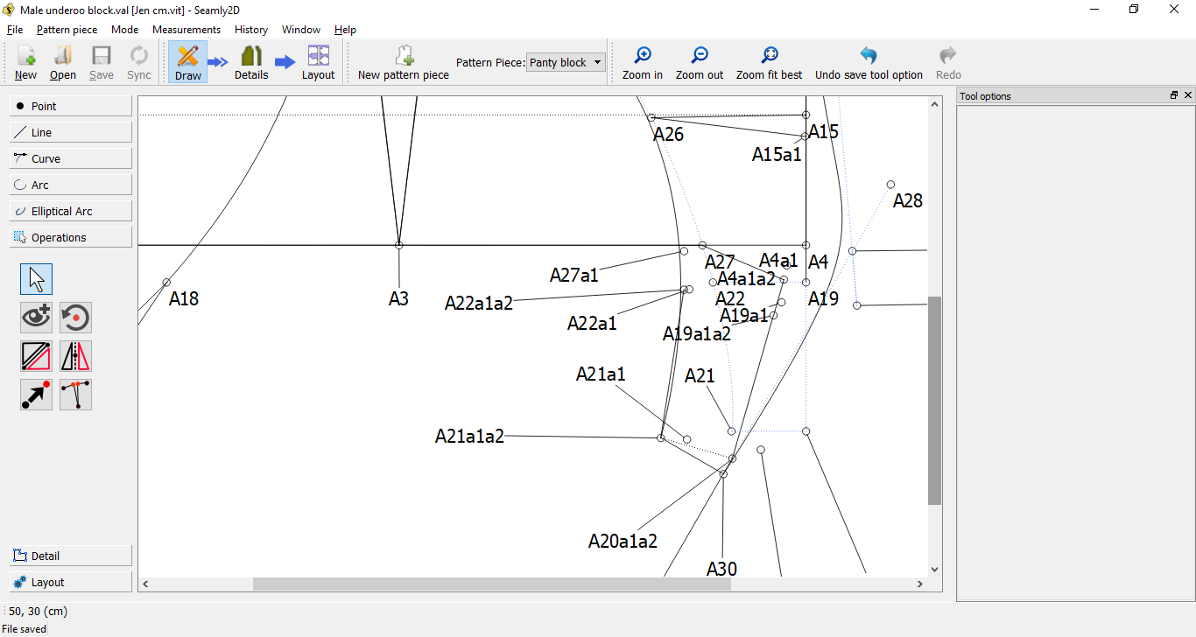Open the Pattern Piece dropdown

[566, 62]
